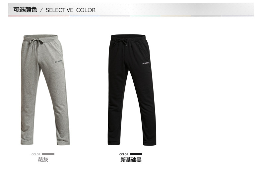Click the SELECTIVE COLOR header text
This screenshot has width=262, height=182.
coord(71,10)
